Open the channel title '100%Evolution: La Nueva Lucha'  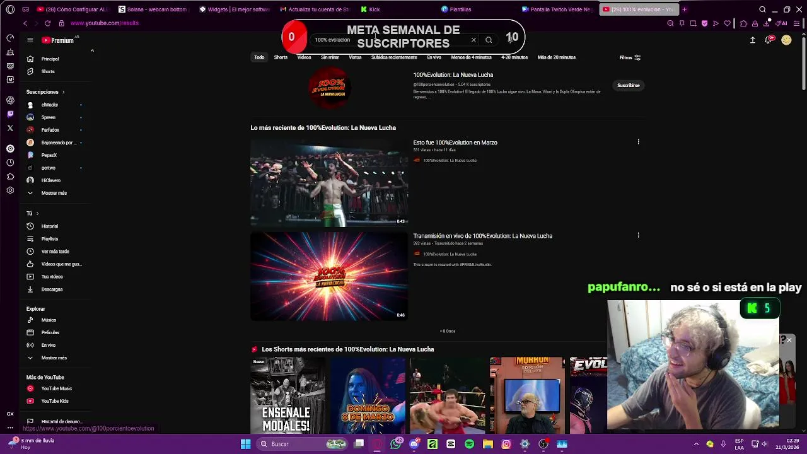453,74
